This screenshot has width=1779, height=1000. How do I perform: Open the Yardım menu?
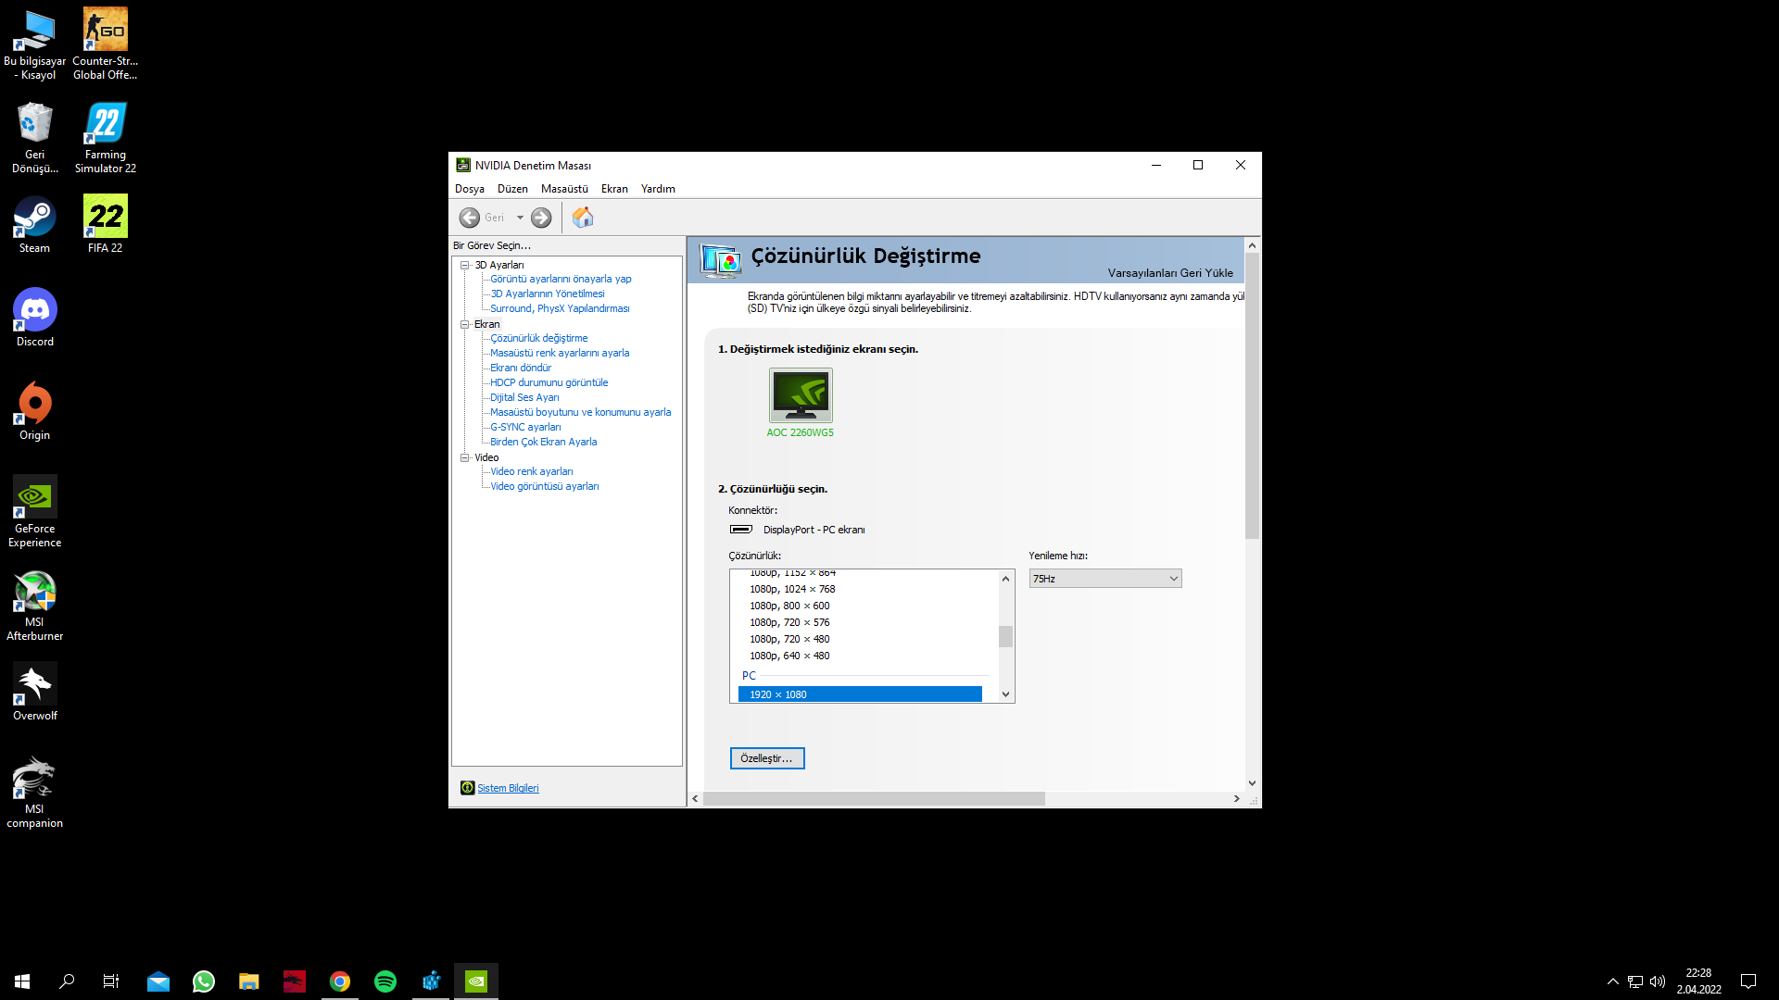[x=658, y=189]
